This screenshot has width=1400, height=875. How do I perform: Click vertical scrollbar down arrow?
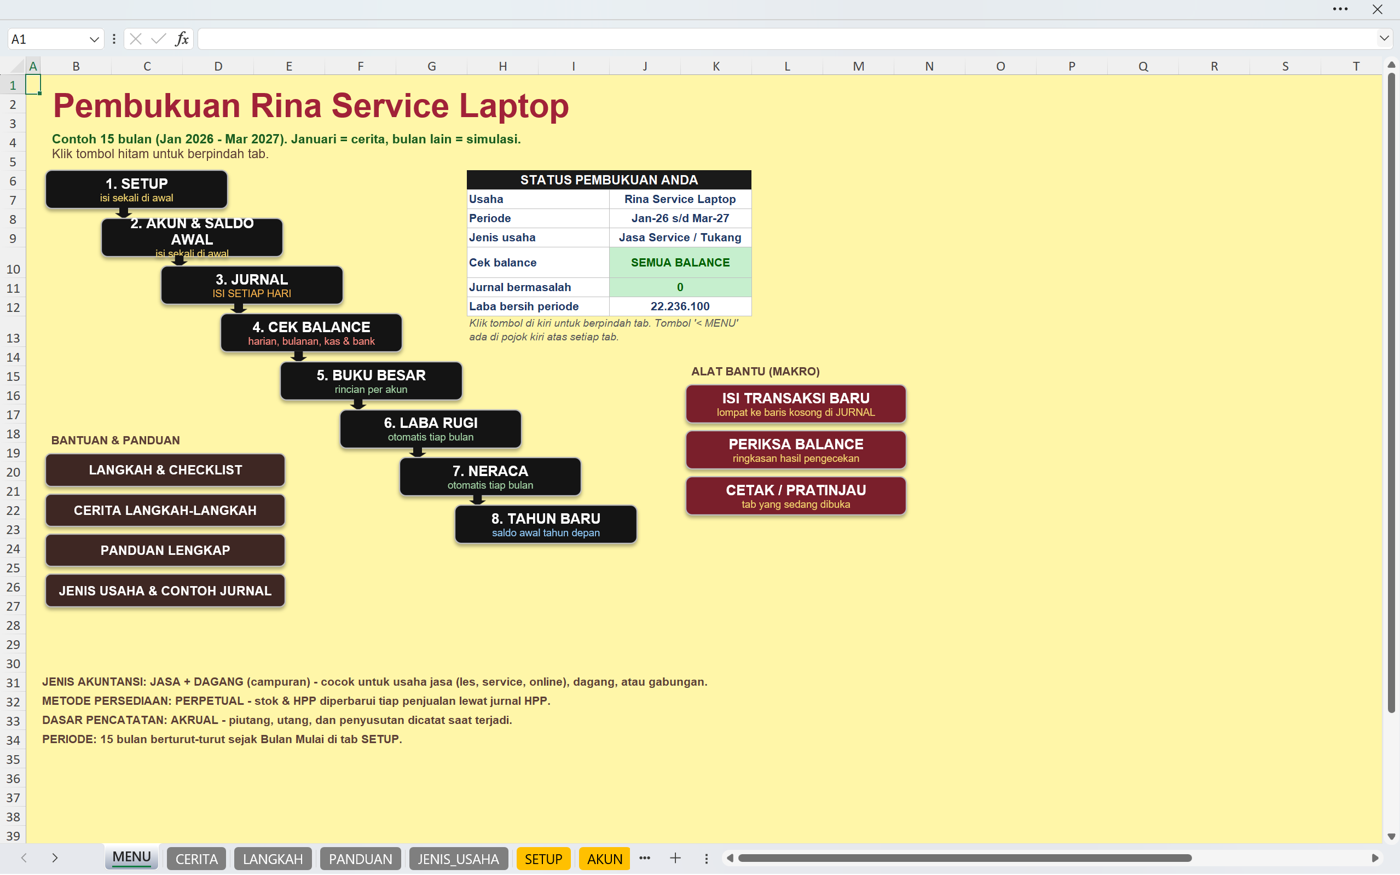(x=1391, y=837)
